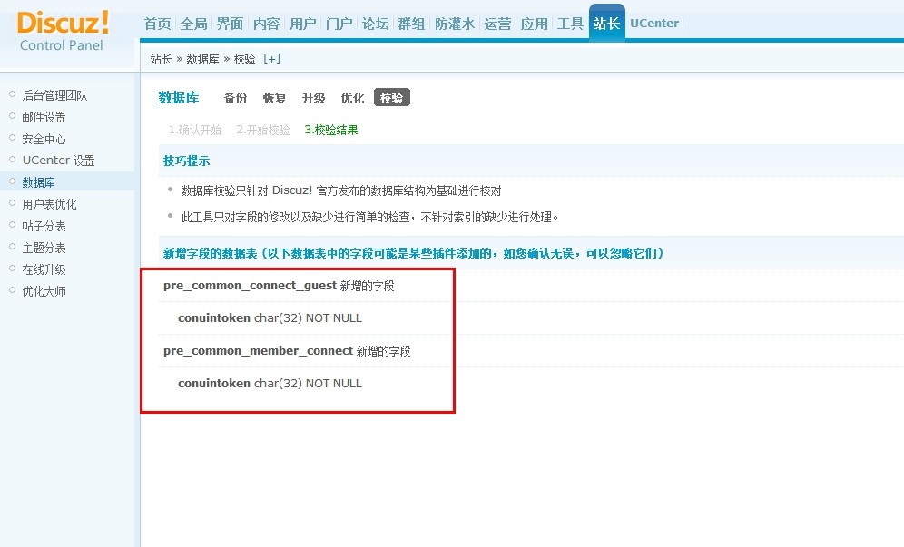
Task: Open the UCenter top menu link
Action: click(654, 24)
